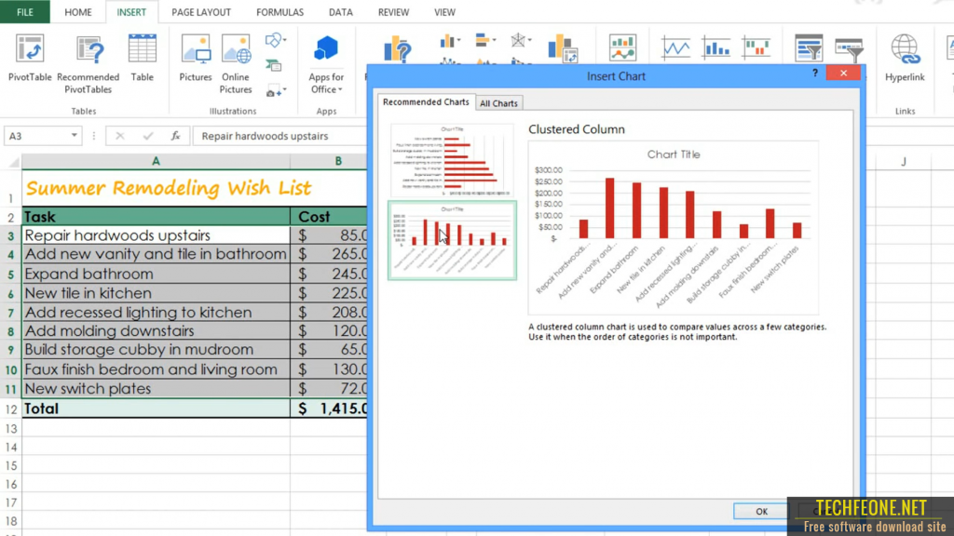This screenshot has height=536, width=954.
Task: Click formula bar text 'Repair hardwoods upstairs'
Action: [x=265, y=136]
